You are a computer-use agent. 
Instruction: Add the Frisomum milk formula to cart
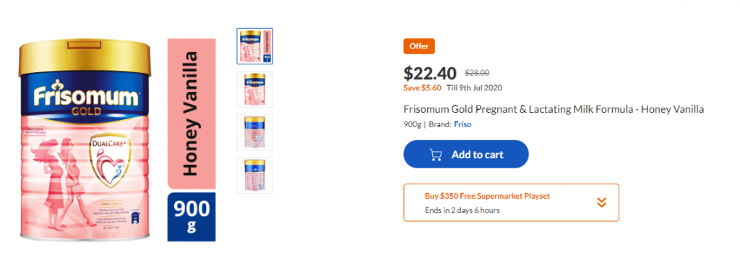pyautogui.click(x=466, y=154)
